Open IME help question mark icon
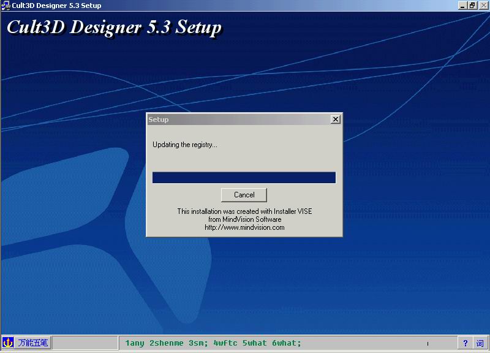Screen dimensions: 490x353 click(x=466, y=343)
